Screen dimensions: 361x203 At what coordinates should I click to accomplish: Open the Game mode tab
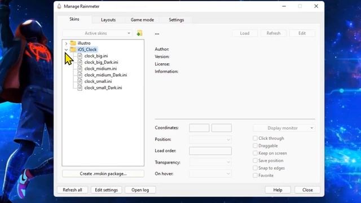tap(142, 20)
